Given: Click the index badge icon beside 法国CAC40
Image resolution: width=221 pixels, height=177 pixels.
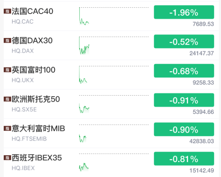Looking at the screenshot, I should [7, 12].
